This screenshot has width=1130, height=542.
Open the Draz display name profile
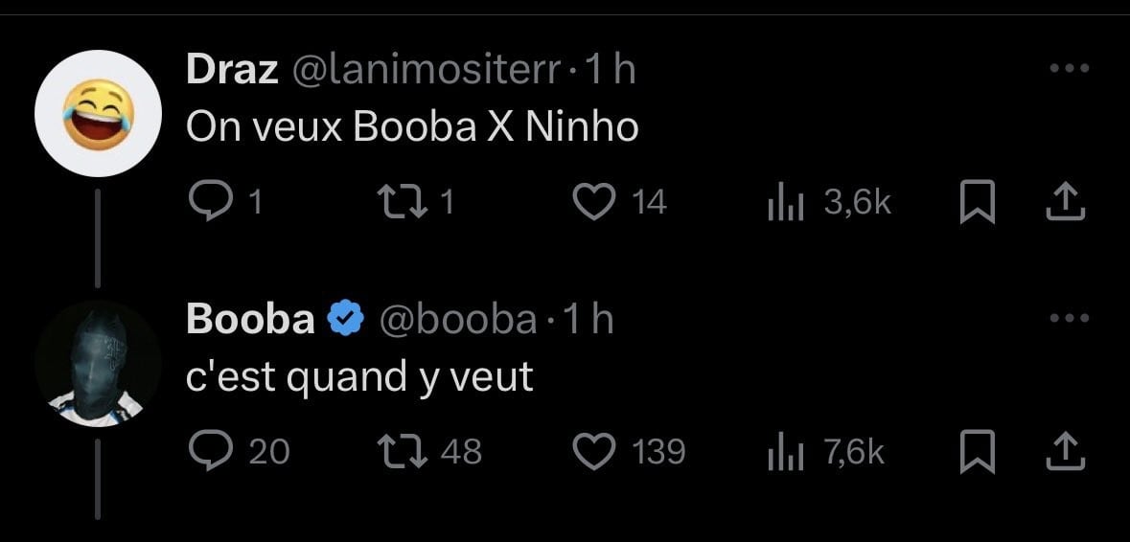pos(232,70)
